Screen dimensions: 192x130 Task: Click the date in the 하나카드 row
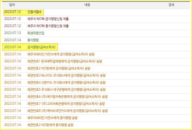13,75
